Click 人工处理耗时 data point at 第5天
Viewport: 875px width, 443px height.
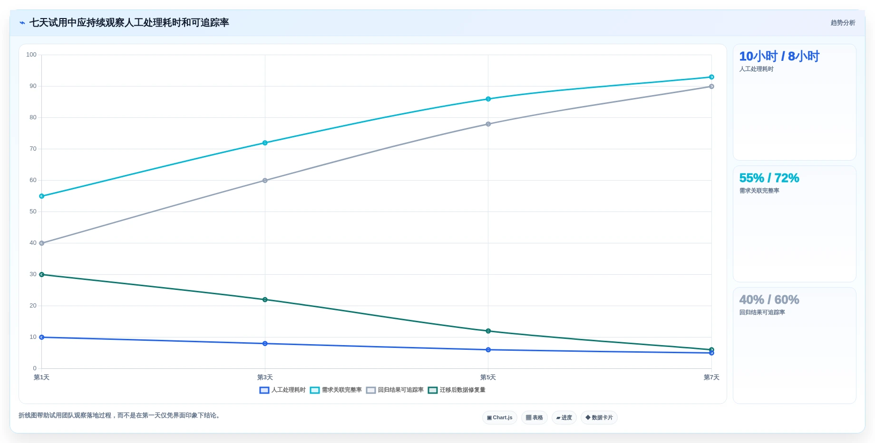tap(488, 350)
